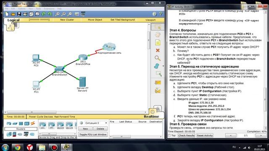The width and height of the screenshot is (269, 151).
Task: Click the Zoom Out magnifier icon
Action: [x=69, y=14]
